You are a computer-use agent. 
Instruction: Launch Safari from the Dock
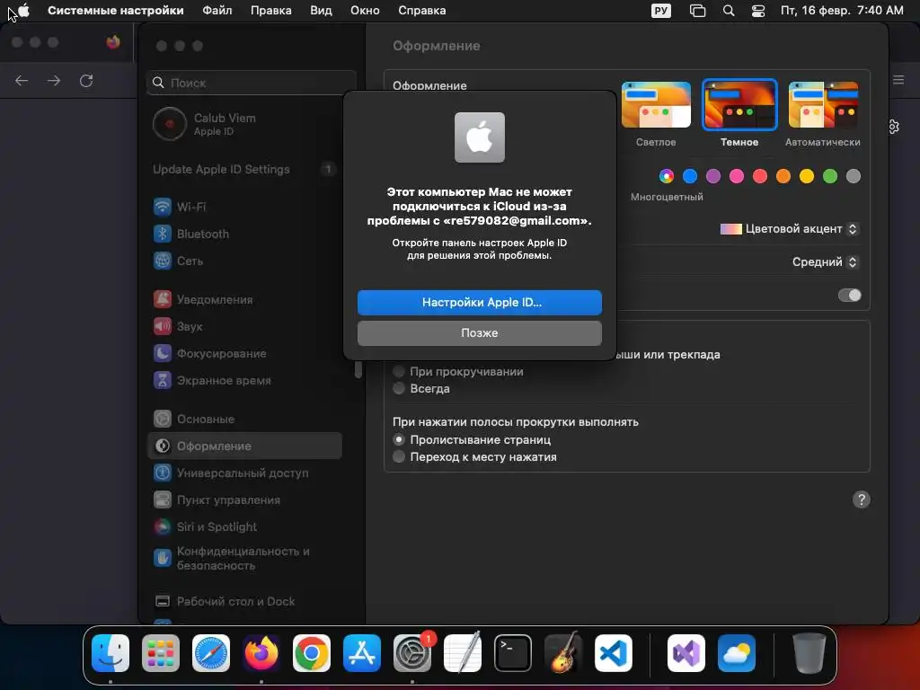point(211,653)
